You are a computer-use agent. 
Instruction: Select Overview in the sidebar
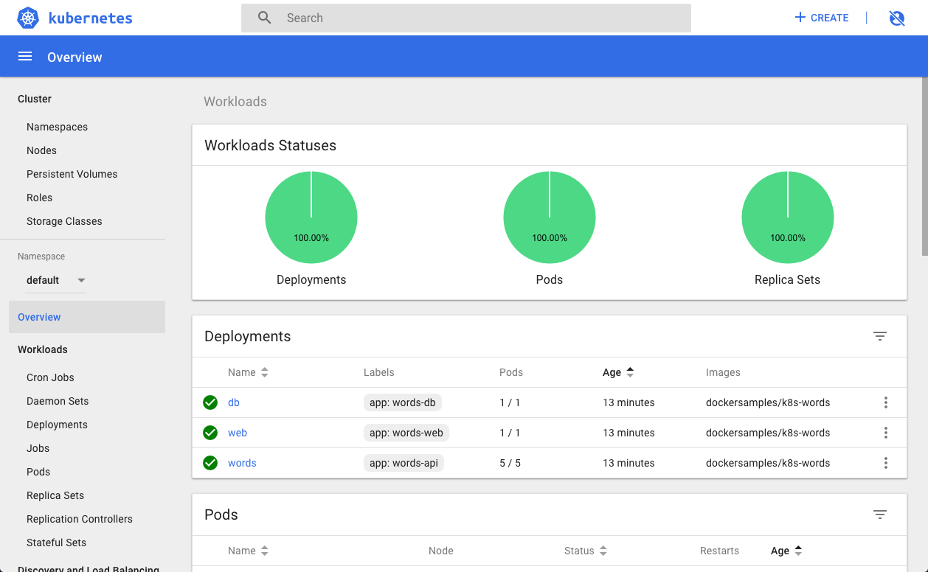(39, 317)
